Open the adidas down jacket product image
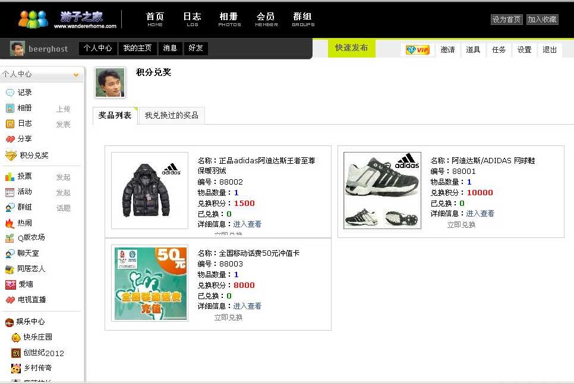Viewport: 574px width, 384px height. (150, 191)
